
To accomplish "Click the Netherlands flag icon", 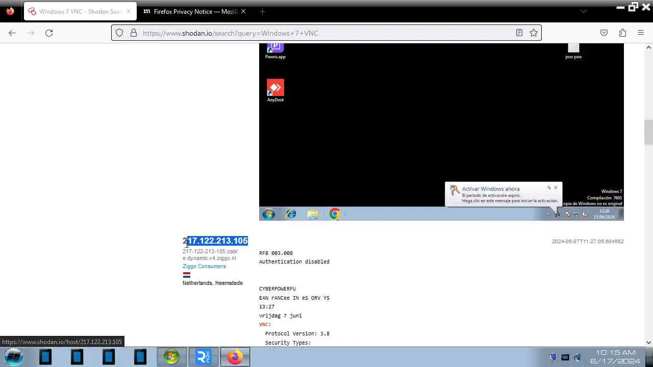I will point(187,275).
